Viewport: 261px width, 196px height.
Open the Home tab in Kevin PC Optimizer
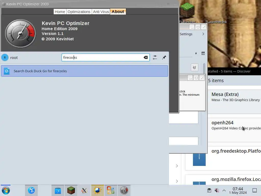[60, 12]
